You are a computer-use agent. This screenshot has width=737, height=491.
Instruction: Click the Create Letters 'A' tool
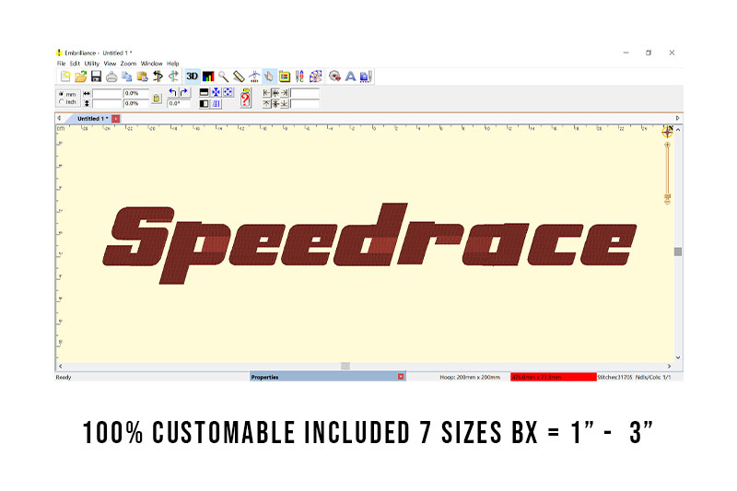(350, 76)
